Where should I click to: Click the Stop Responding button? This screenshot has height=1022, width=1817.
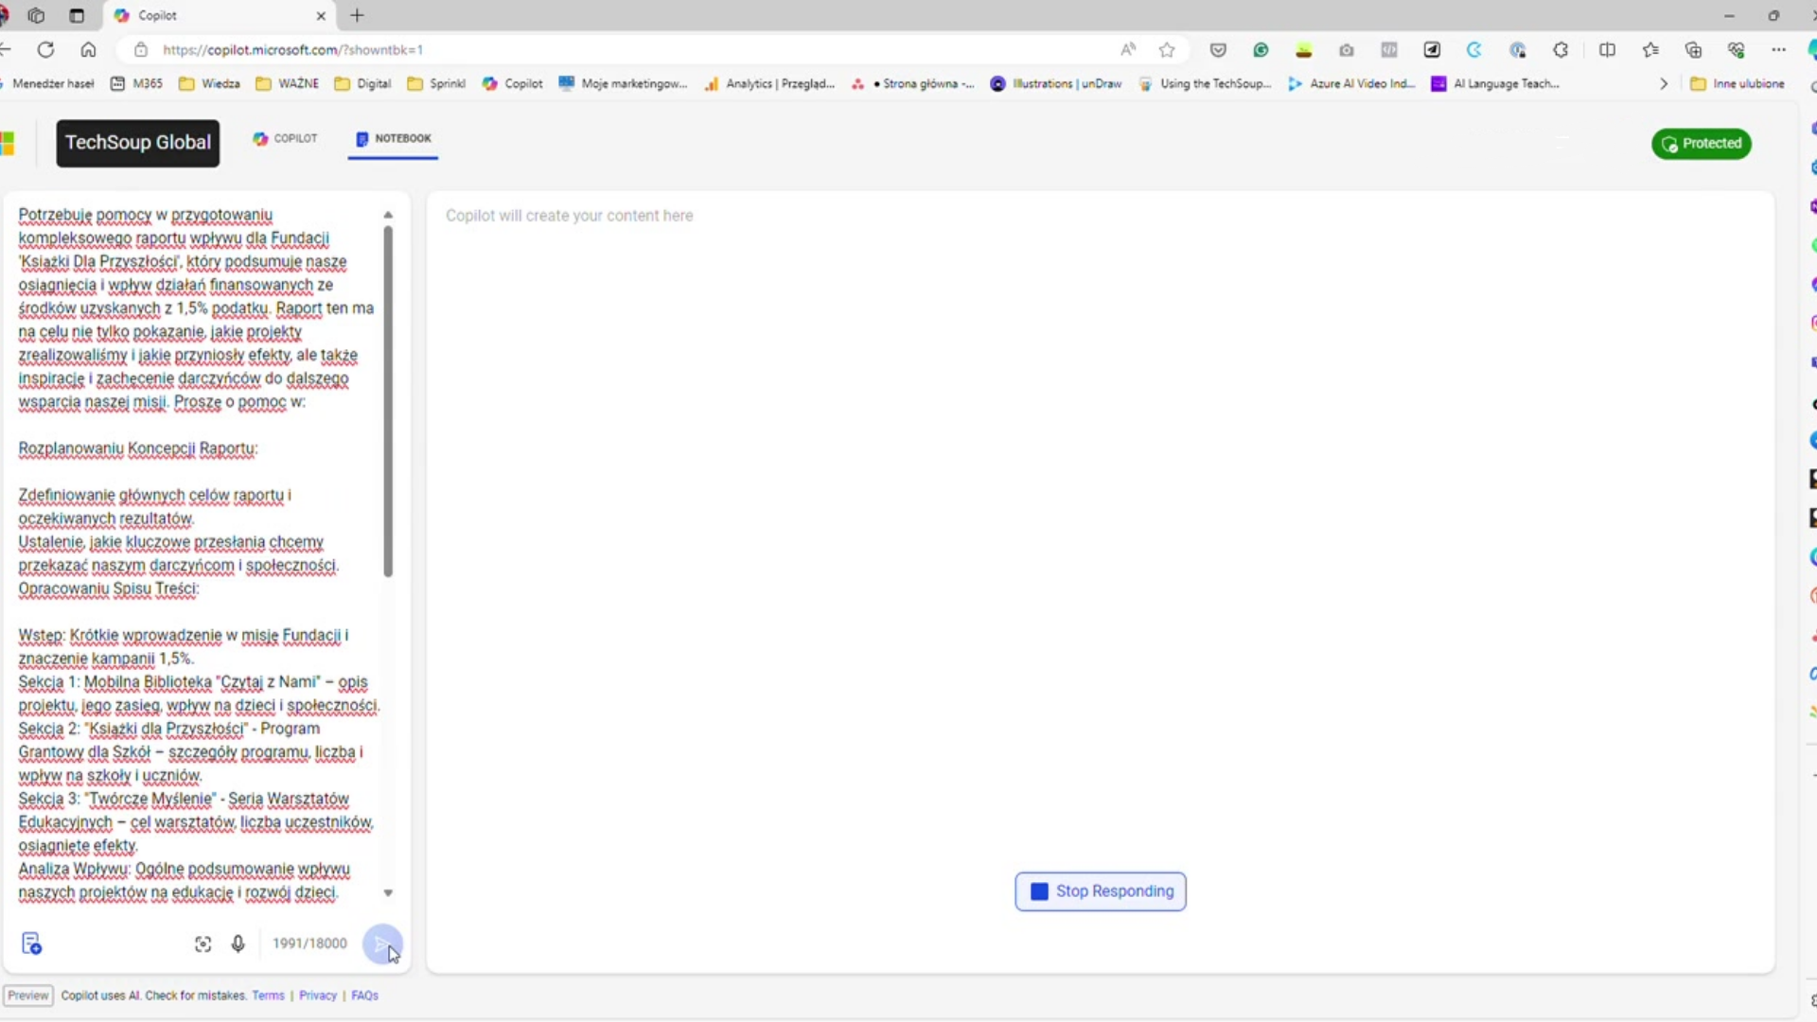[x=1100, y=891]
